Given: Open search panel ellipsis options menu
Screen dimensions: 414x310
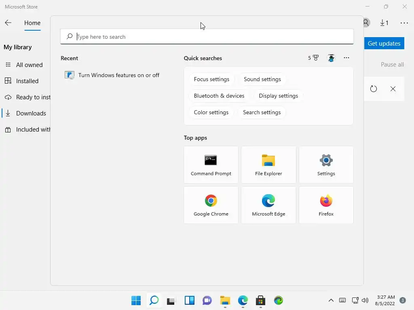Looking at the screenshot, I should pos(346,58).
